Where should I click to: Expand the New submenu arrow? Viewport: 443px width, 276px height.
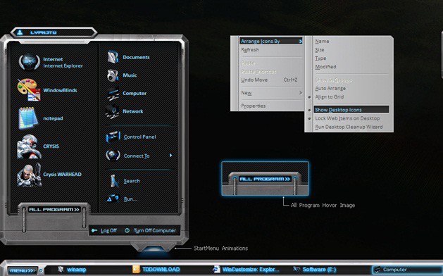click(x=300, y=93)
